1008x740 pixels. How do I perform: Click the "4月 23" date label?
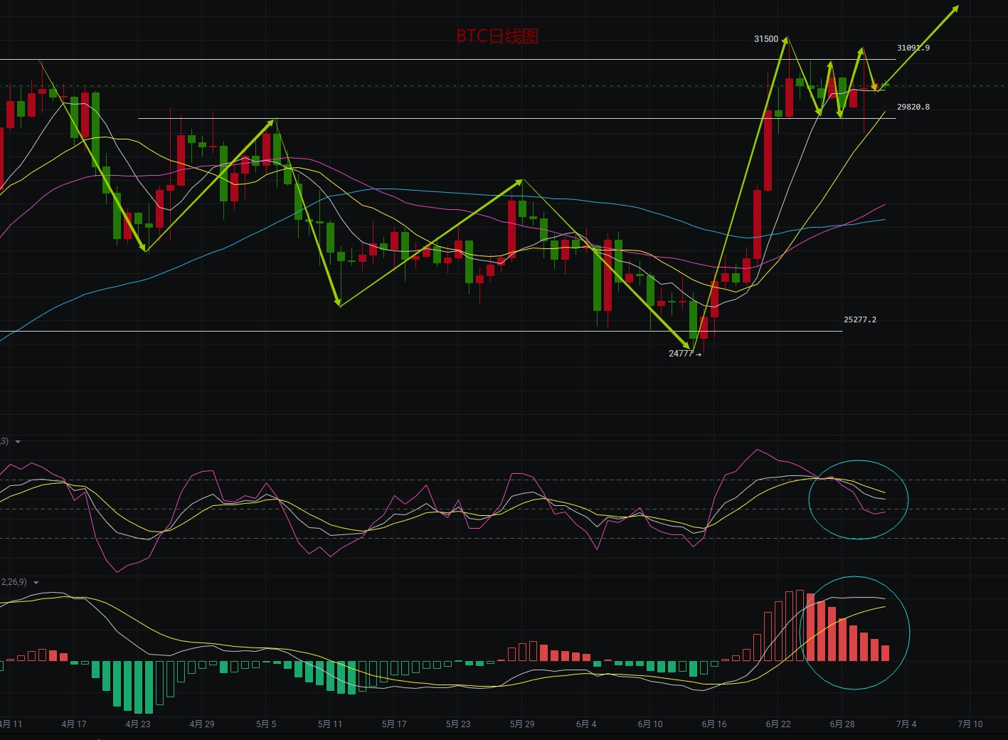tap(138, 724)
